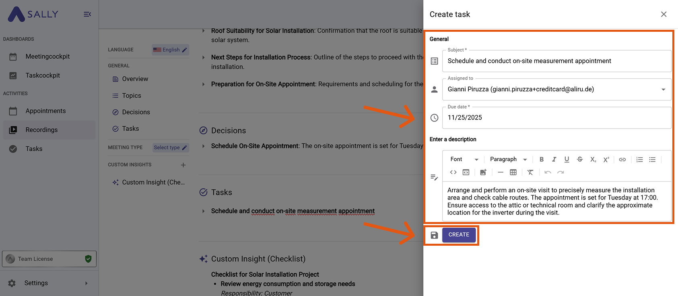Insert a numbered list
Viewport: 678px width, 296px height.
[x=639, y=159]
